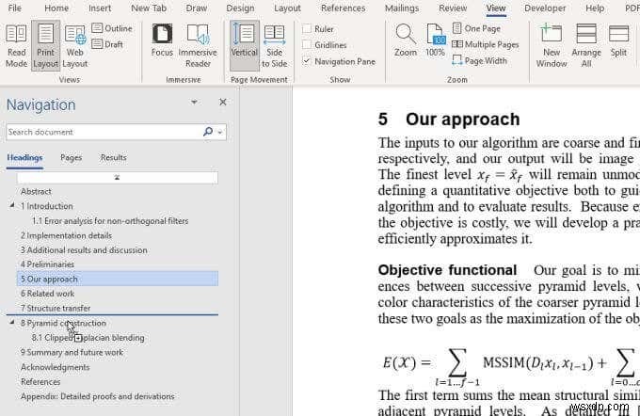Enable Focus mode
The image size is (640, 416).
(162, 40)
